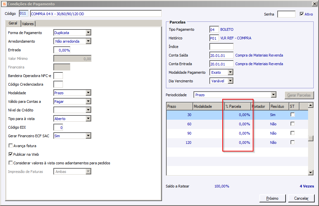Image resolution: width=319 pixels, height=206 pixels.
Task: Click the Código Credenciadora field
Action: 58,84
